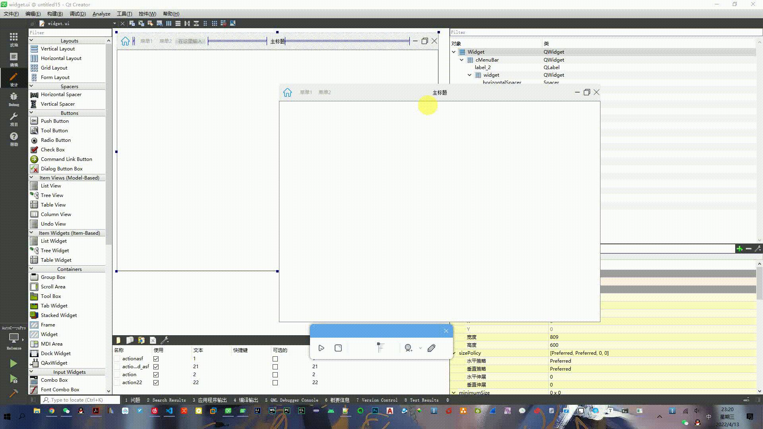
Task: Open the Analyze menu
Action: click(x=101, y=14)
